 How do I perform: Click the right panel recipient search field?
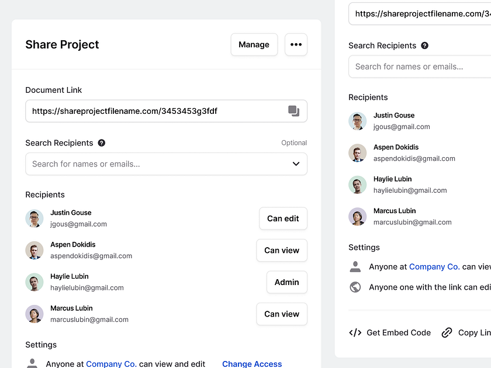(x=418, y=67)
